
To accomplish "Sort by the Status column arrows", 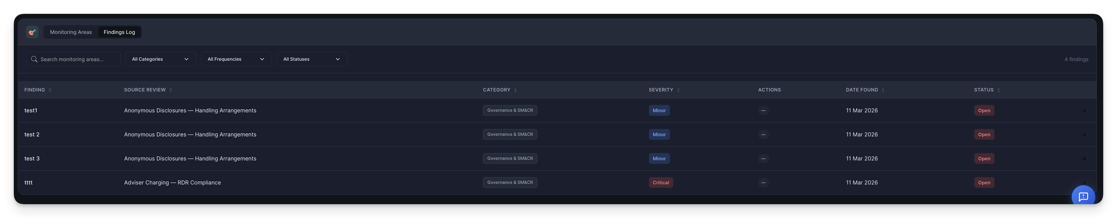I will (999, 90).
